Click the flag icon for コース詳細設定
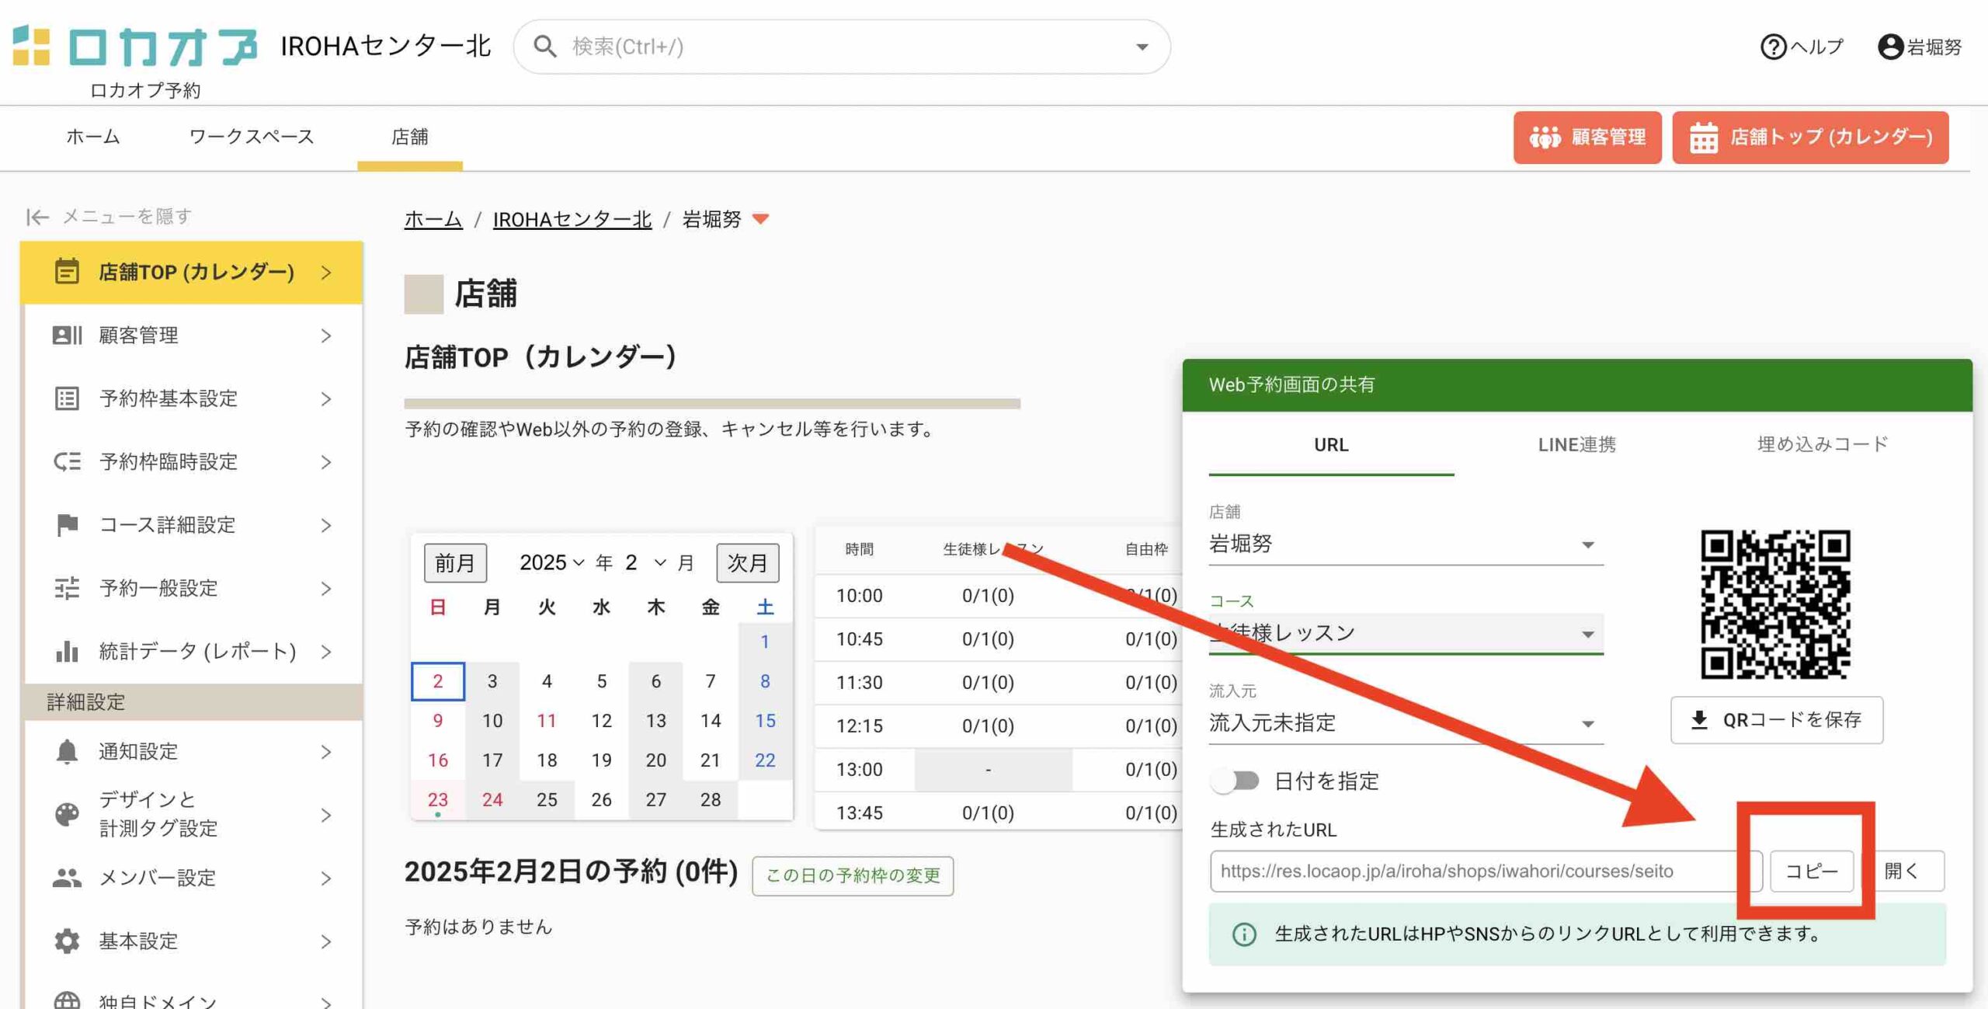Viewport: 1988px width, 1009px height. click(67, 524)
